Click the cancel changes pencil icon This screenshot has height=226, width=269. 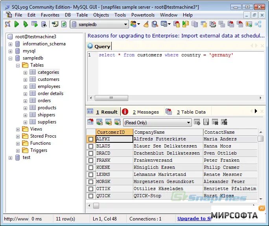click(224, 122)
